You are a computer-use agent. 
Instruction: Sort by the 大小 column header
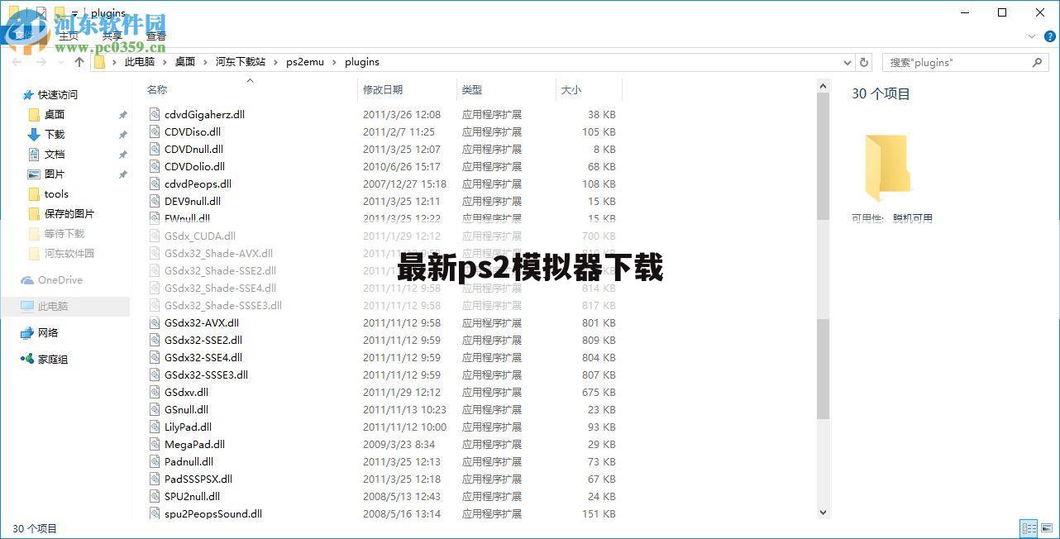[x=571, y=89]
